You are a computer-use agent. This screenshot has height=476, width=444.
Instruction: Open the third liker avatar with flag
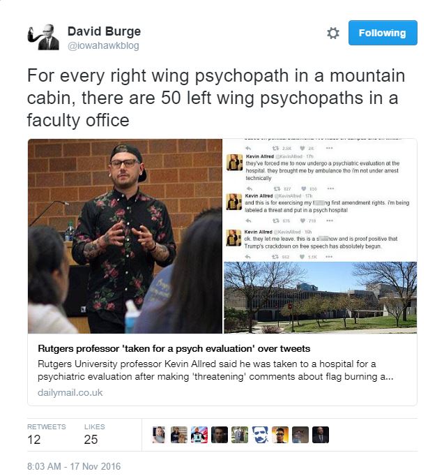(199, 435)
